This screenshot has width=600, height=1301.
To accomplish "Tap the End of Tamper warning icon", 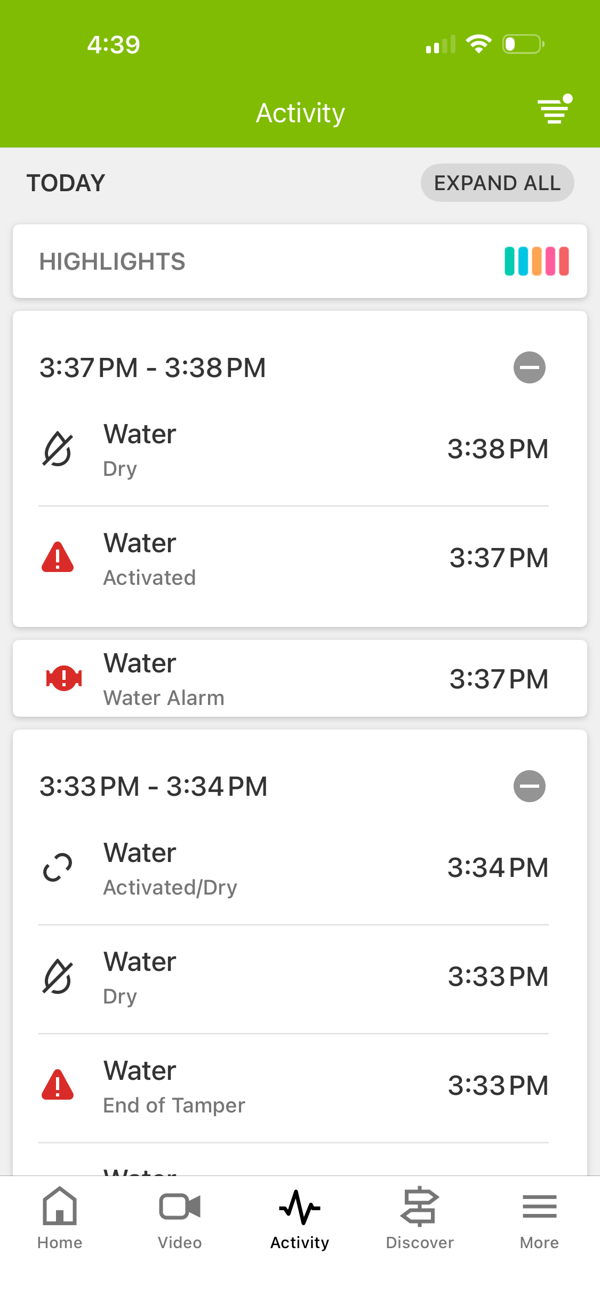I will (x=58, y=1085).
